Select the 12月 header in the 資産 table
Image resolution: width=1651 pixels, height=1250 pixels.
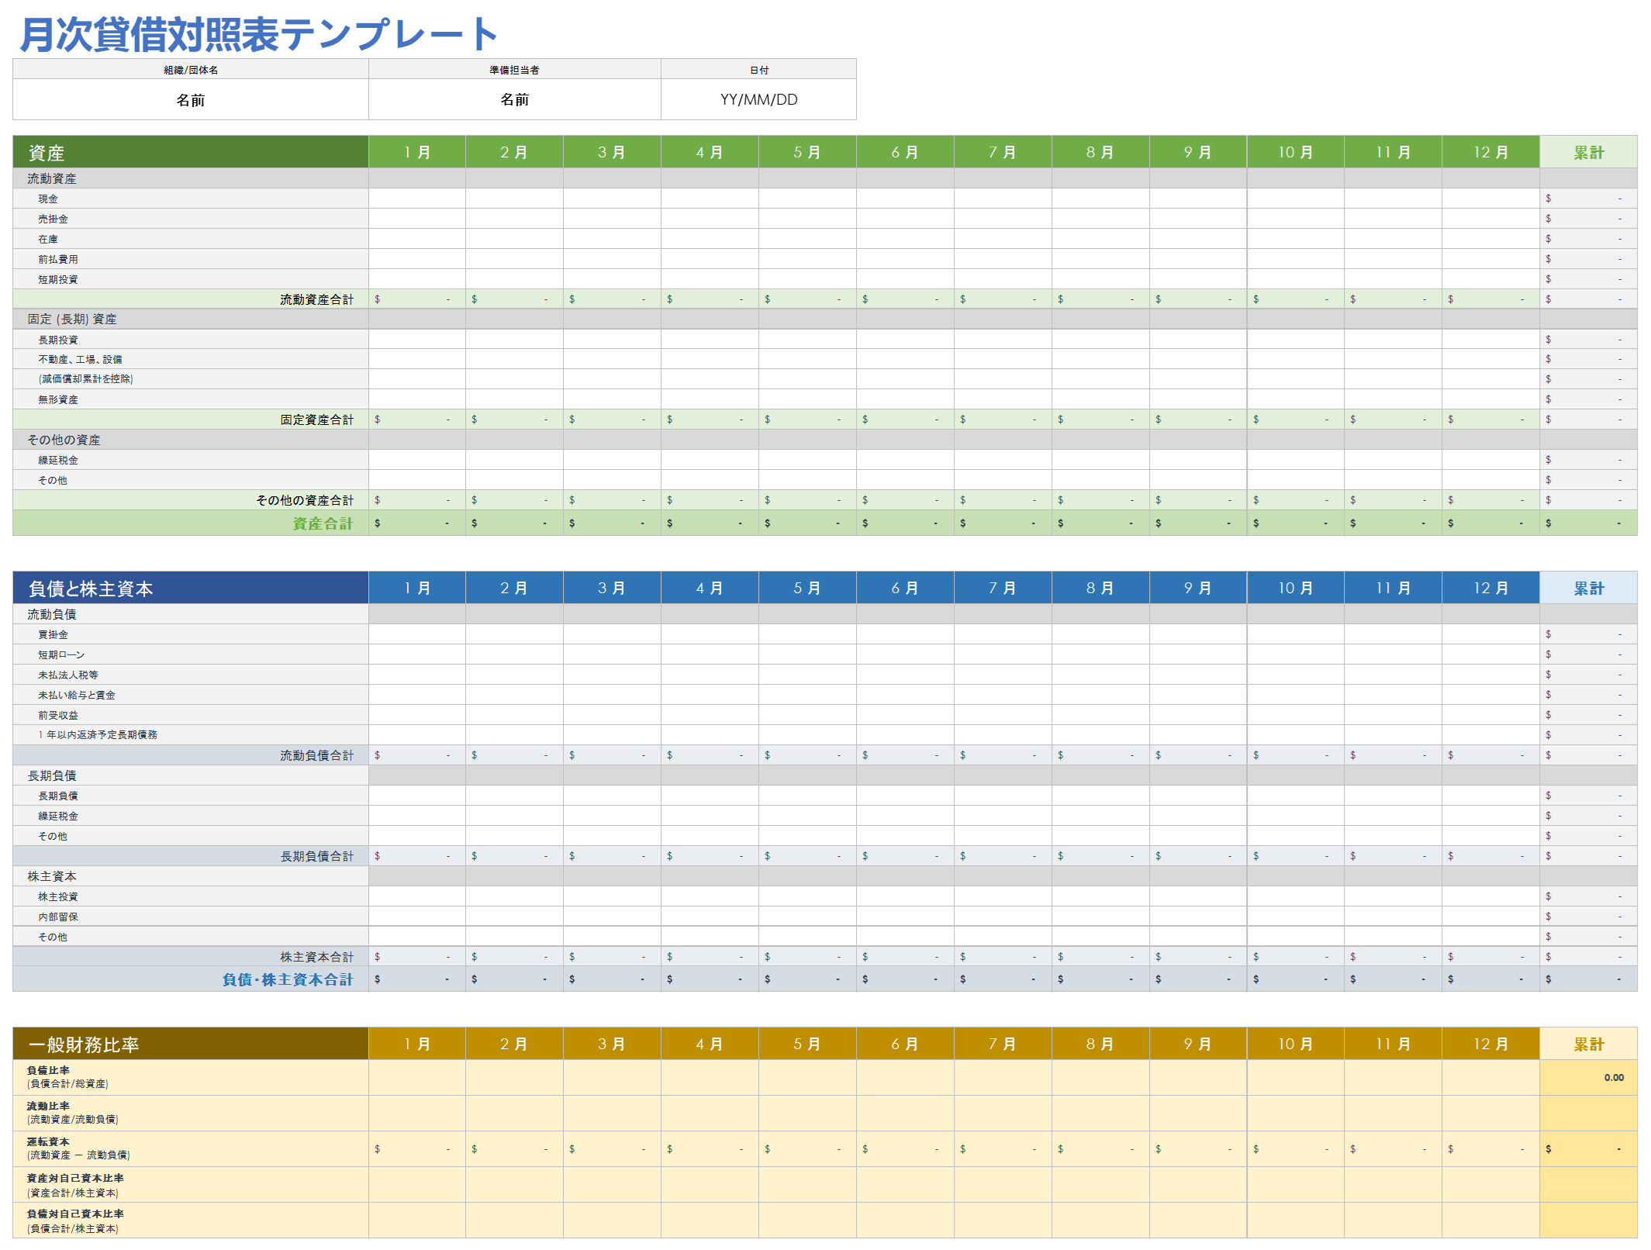(x=1490, y=152)
